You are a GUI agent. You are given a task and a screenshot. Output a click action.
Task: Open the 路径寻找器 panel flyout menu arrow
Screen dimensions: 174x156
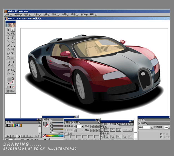click(132, 124)
